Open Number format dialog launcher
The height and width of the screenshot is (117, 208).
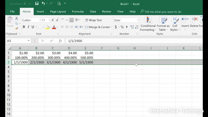coord(137,34)
